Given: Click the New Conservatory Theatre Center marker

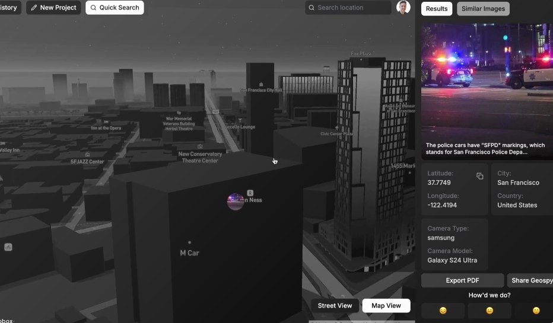Looking at the screenshot, I should 200,146.
